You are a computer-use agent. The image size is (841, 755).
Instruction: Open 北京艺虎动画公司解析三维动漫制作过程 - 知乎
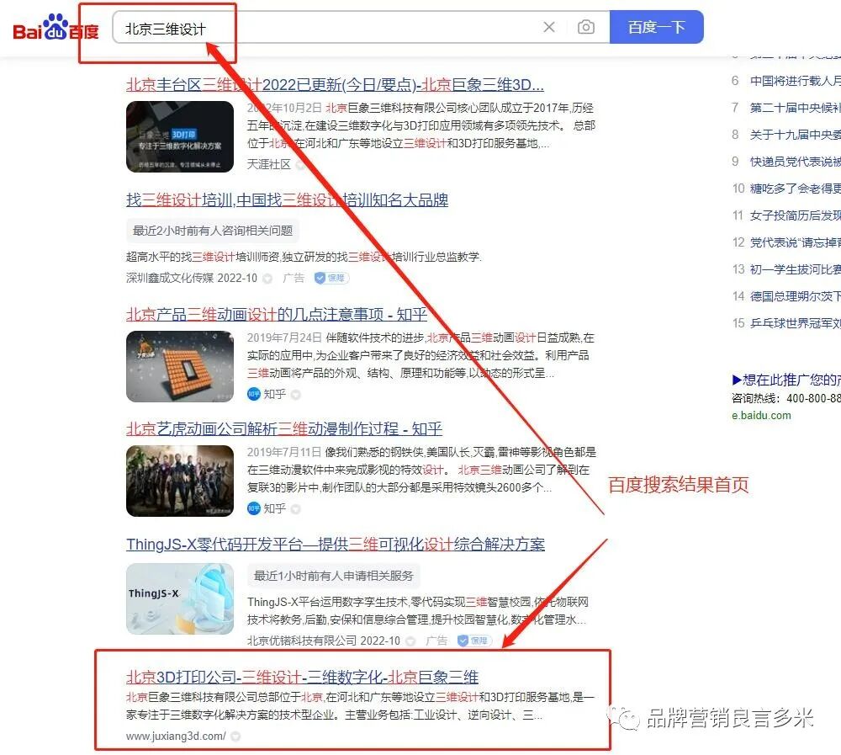(284, 429)
